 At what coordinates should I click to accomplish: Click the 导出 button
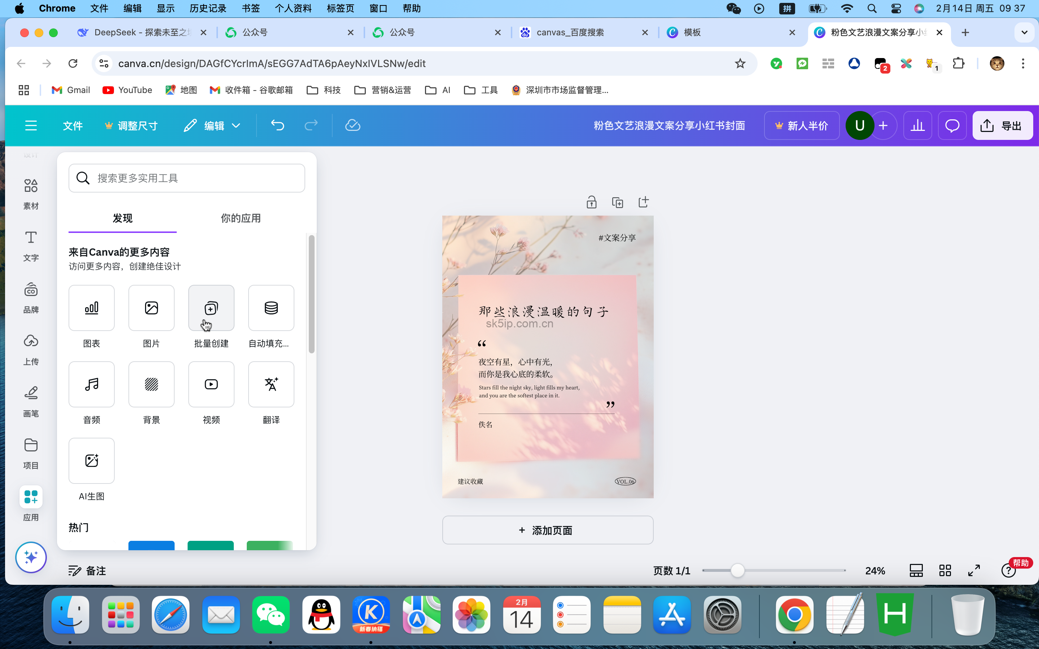[1003, 125]
